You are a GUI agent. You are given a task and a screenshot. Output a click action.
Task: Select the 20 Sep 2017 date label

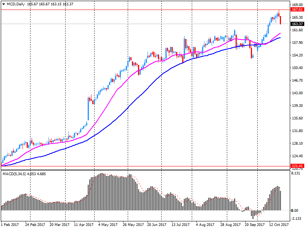tap(255, 224)
